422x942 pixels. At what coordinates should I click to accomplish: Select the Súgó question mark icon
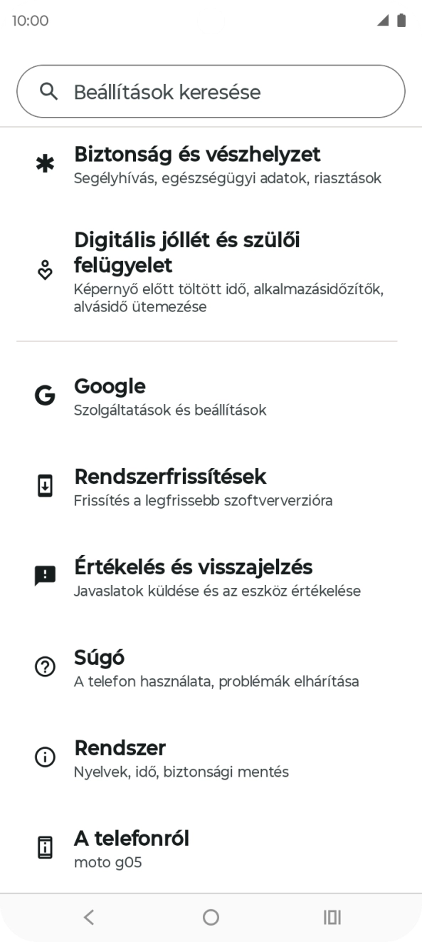(45, 666)
